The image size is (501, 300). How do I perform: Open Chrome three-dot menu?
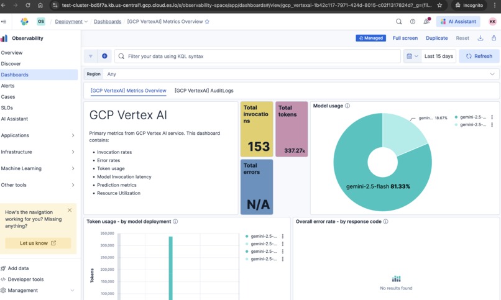coord(495,5)
